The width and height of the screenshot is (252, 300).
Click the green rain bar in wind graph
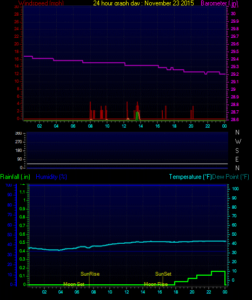tap(137, 116)
